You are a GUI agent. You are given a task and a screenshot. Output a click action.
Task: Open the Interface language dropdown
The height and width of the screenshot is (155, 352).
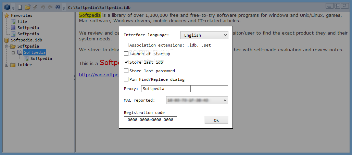click(x=204, y=35)
